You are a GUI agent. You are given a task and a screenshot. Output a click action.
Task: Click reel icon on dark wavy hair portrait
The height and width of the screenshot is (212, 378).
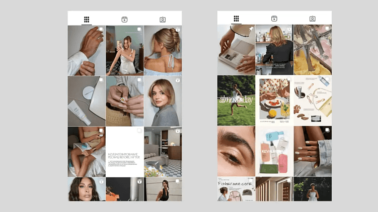[101, 181]
